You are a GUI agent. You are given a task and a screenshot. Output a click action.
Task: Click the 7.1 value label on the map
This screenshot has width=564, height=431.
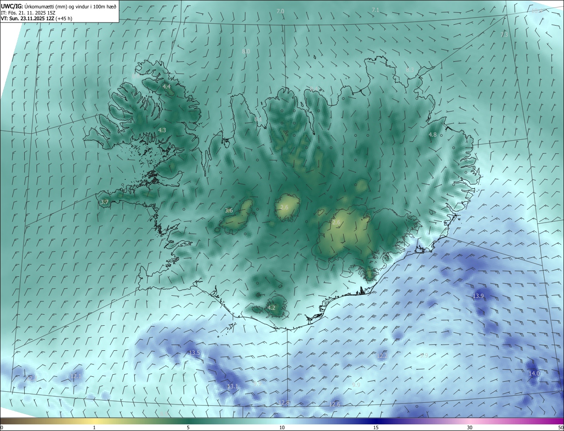tap(375, 10)
